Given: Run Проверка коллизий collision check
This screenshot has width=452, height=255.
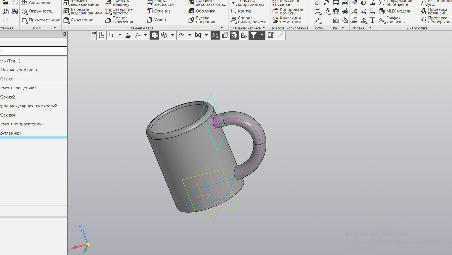Looking at the screenshot, I should 434,11.
